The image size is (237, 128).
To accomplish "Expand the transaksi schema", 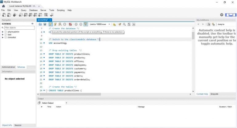I will (x=2, y=37).
